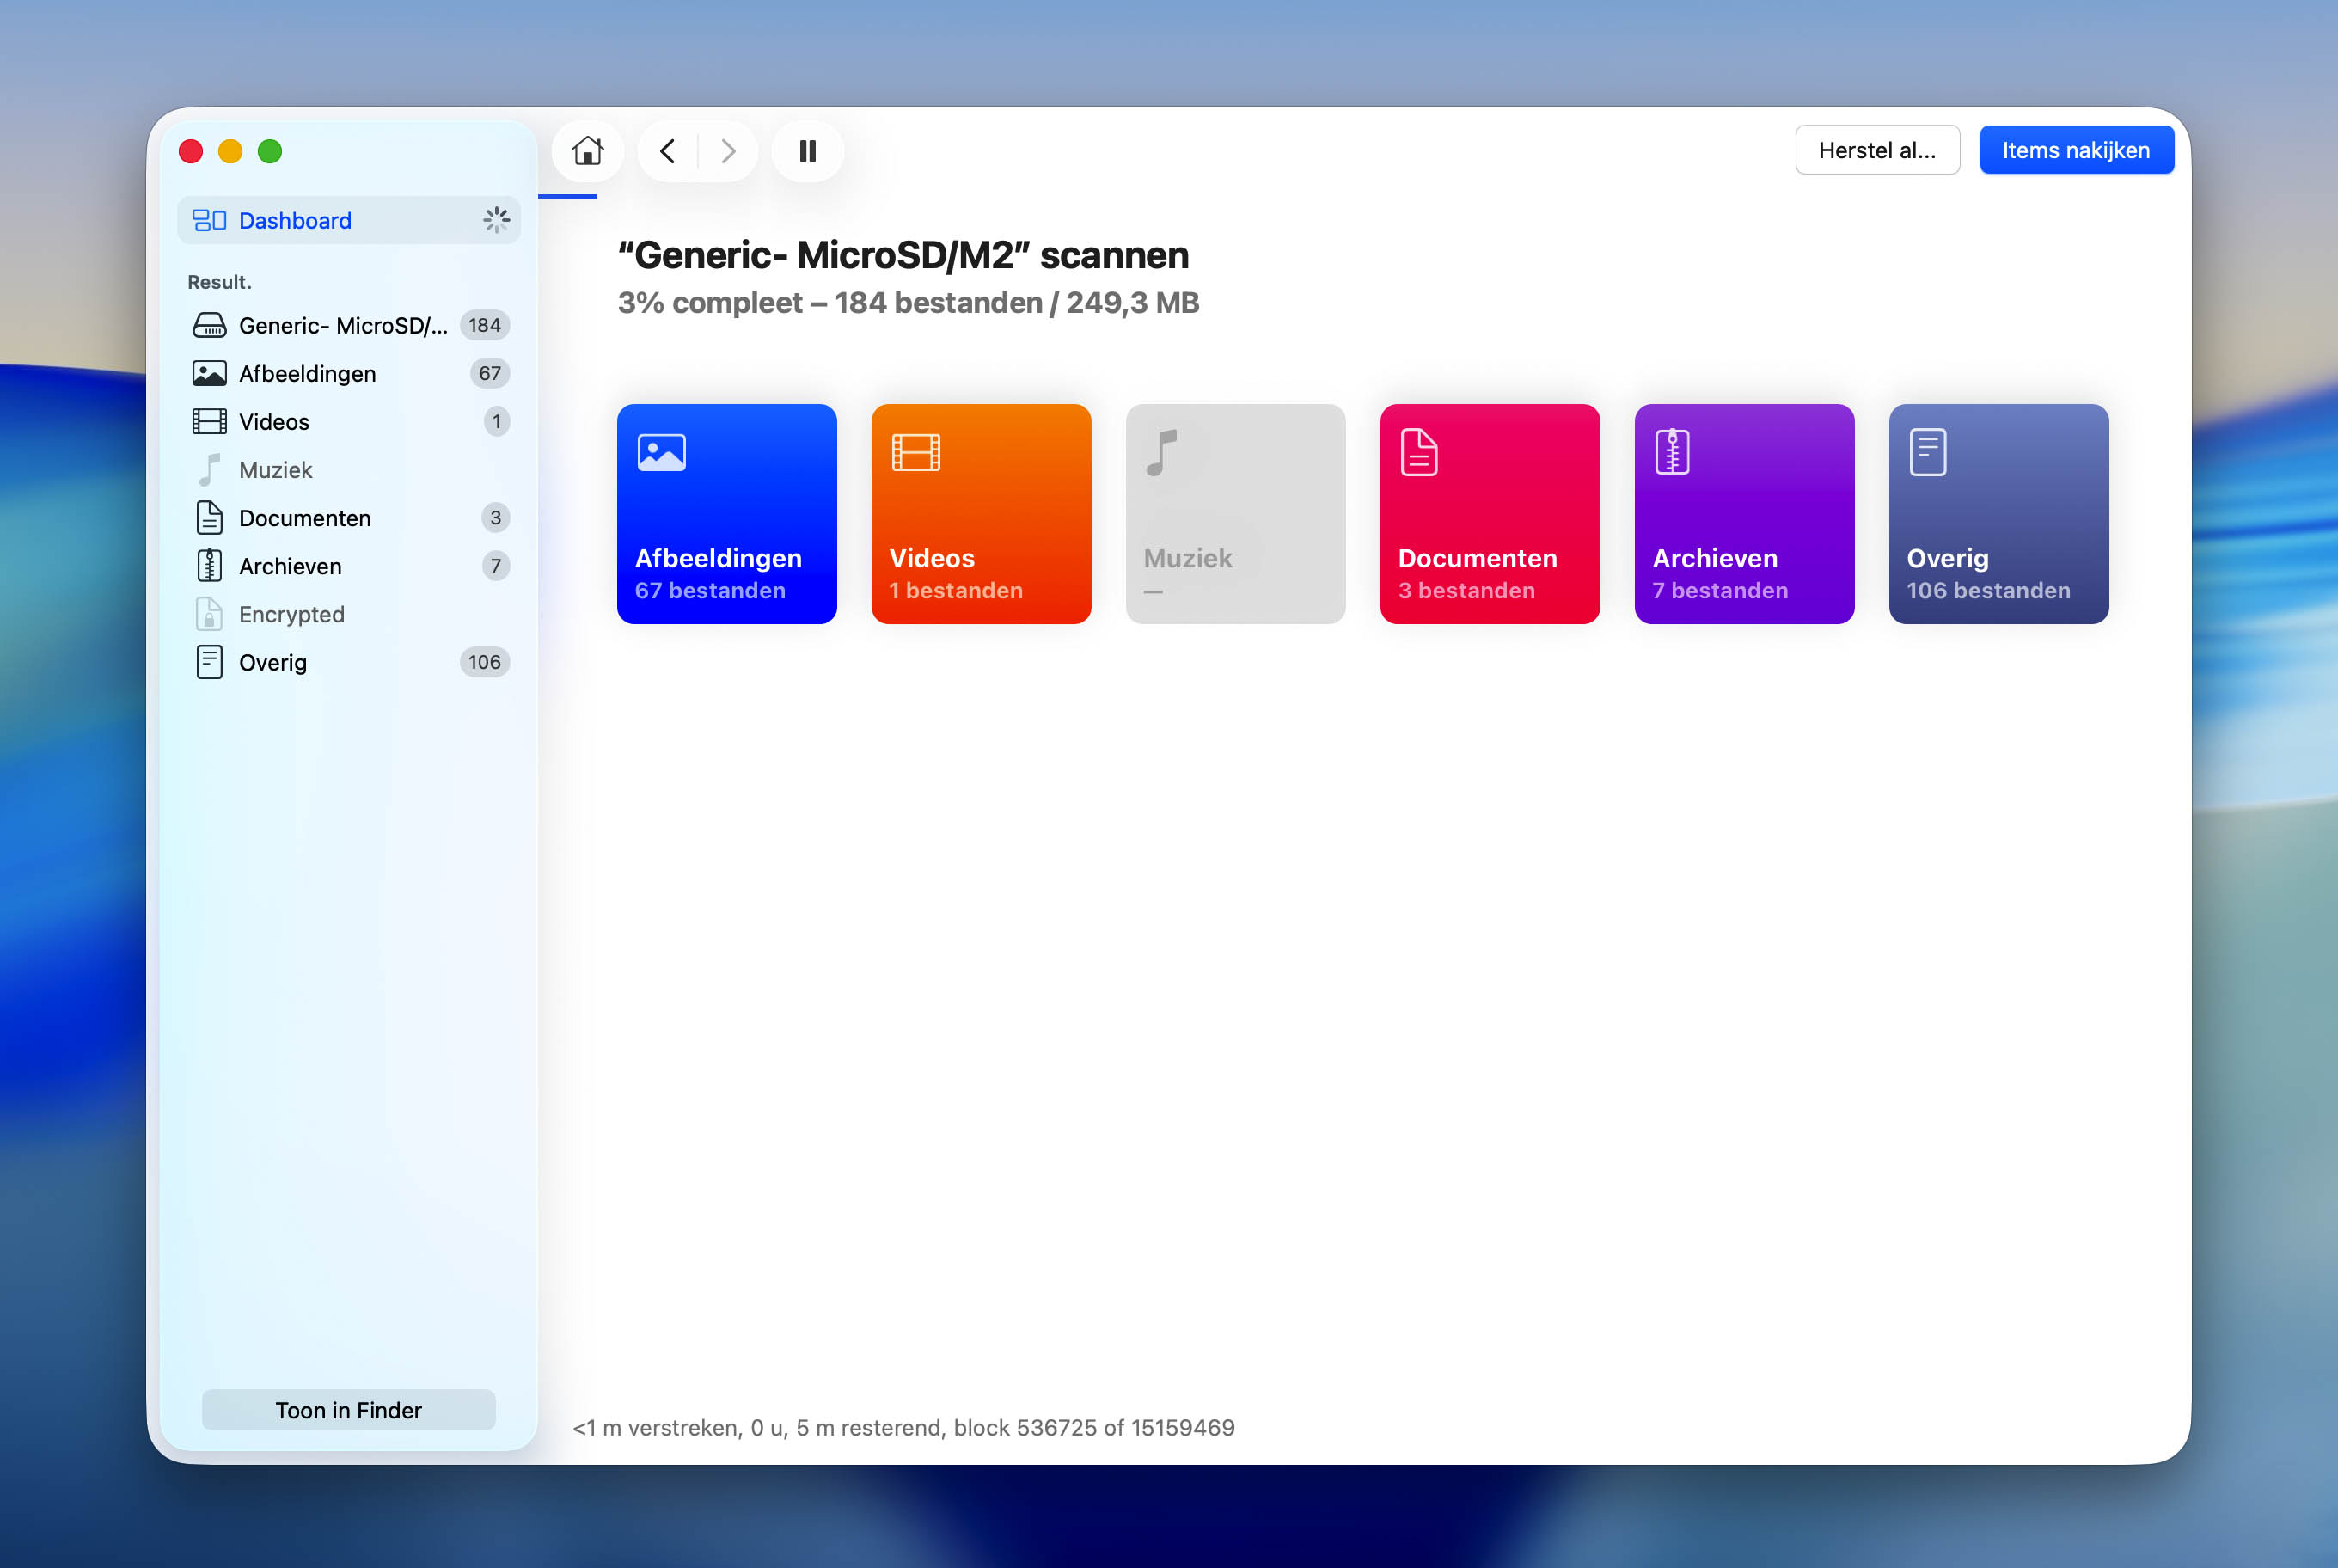This screenshot has height=1568, width=2338.
Task: Select Archieven in the sidebar
Action: (349, 566)
